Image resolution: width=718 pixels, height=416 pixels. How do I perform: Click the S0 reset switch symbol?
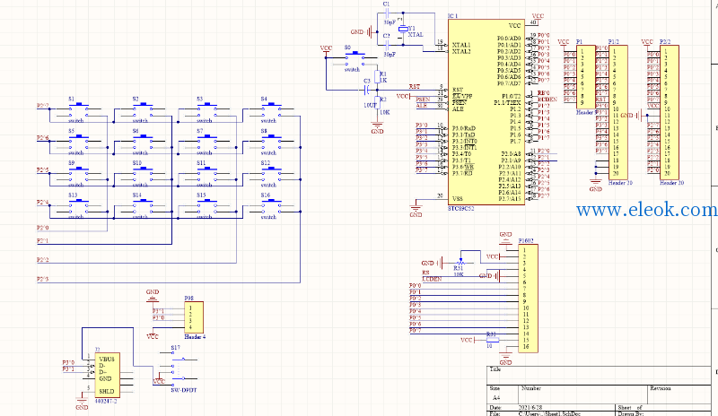pyautogui.click(x=355, y=57)
